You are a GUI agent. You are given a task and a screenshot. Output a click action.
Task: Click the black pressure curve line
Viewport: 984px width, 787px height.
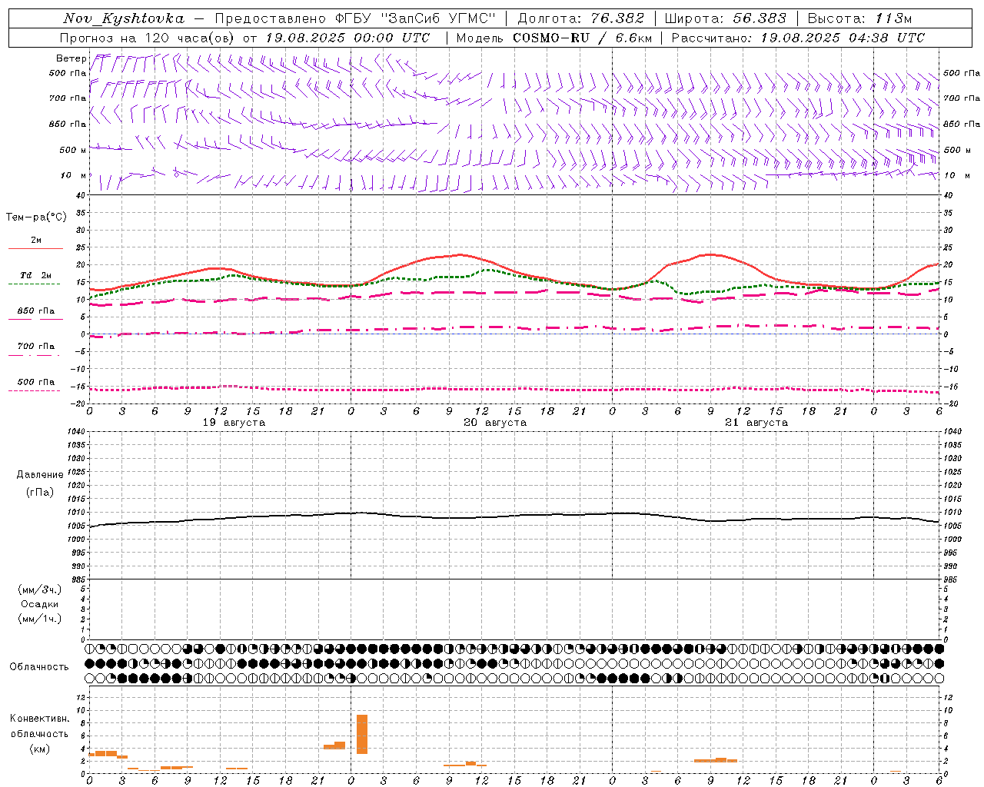514,518
